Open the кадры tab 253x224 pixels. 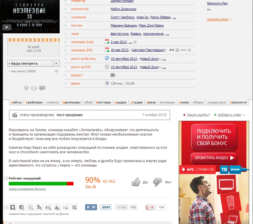121,102
